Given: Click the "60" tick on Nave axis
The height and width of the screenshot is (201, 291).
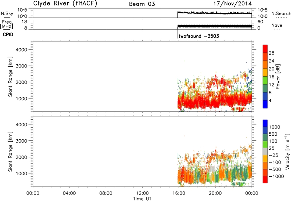Looking at the screenshot, I should coord(260,22).
